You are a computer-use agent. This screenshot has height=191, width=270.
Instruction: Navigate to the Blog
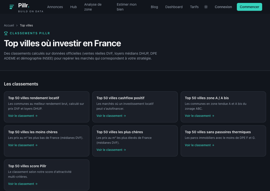154,7
